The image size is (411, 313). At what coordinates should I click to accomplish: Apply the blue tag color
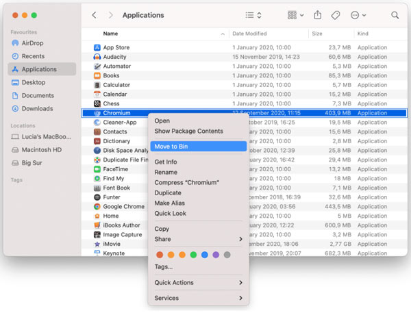pos(205,255)
